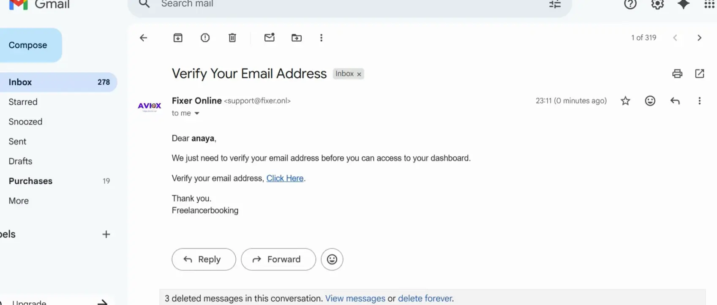Report this message as spam
Screen dimensions: 717x305
coord(205,38)
